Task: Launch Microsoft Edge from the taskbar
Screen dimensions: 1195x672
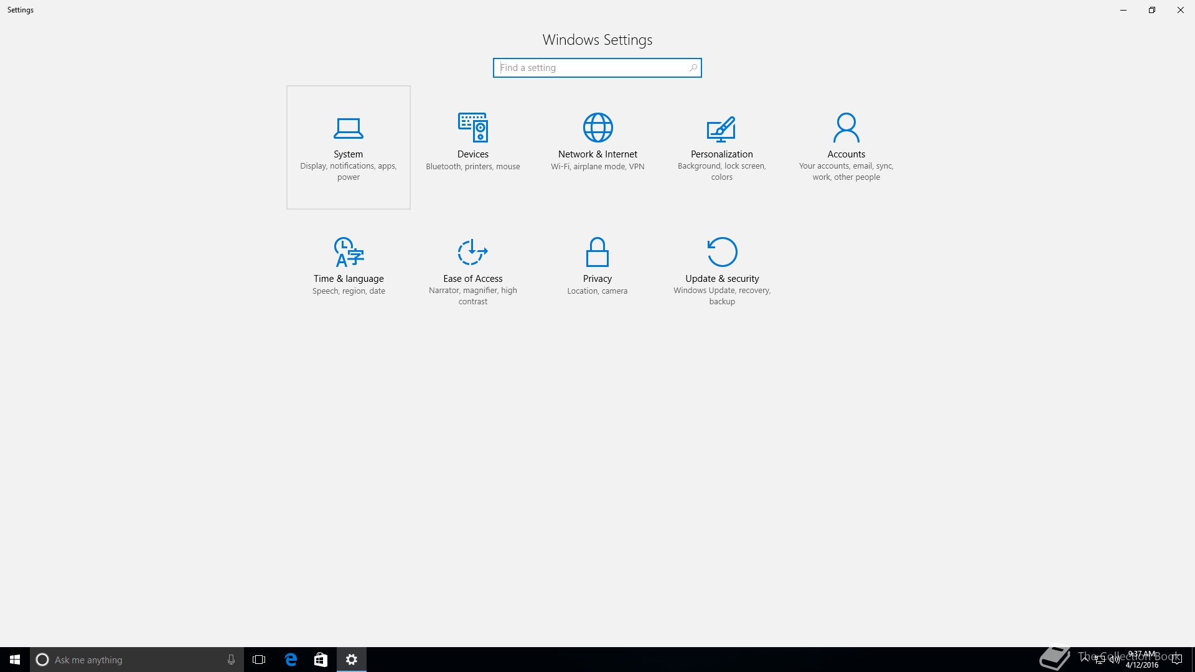Action: (291, 660)
